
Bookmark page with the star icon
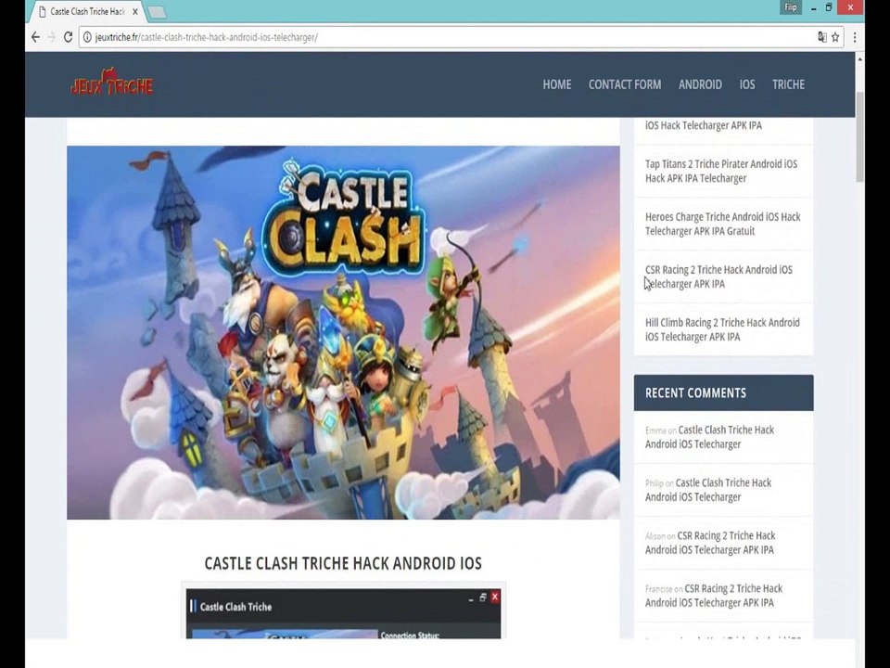(835, 37)
